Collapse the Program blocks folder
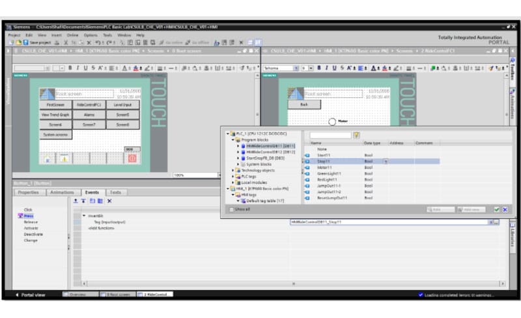 click(x=233, y=139)
